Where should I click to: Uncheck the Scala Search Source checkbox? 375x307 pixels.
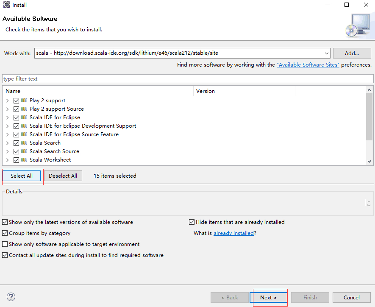point(16,151)
